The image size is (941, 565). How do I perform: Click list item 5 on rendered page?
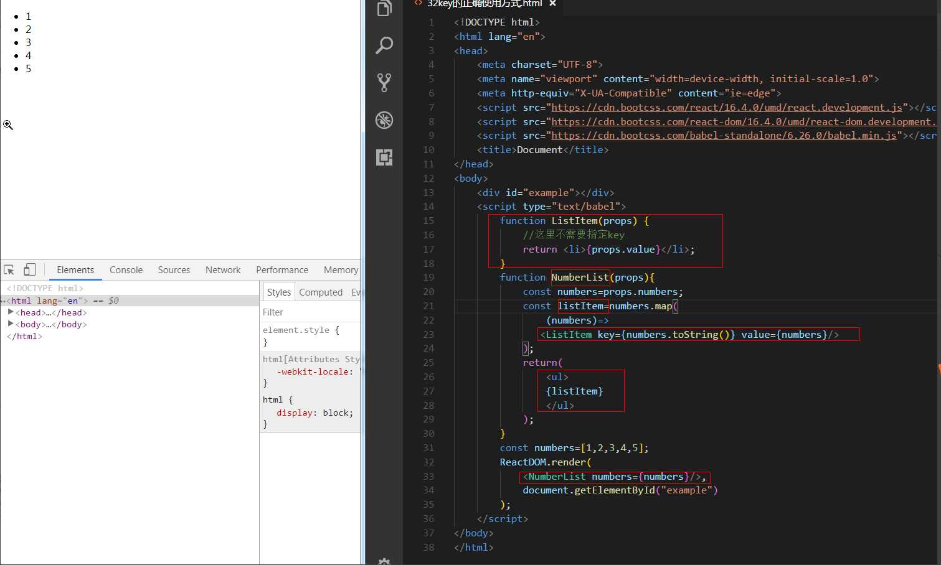(28, 68)
